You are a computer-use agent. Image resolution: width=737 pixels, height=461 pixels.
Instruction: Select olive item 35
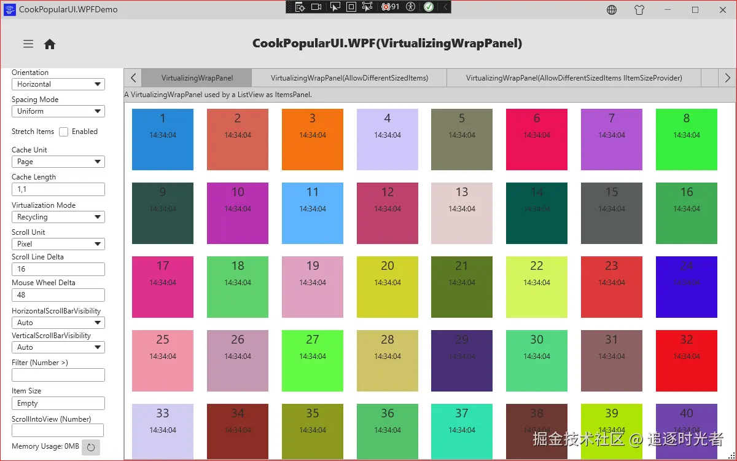[313, 431]
